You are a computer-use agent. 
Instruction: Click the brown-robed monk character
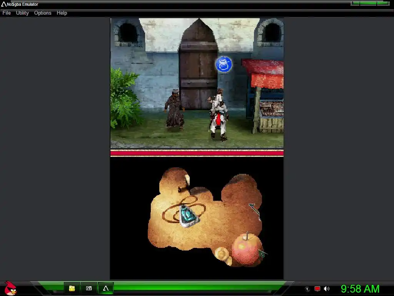point(174,109)
